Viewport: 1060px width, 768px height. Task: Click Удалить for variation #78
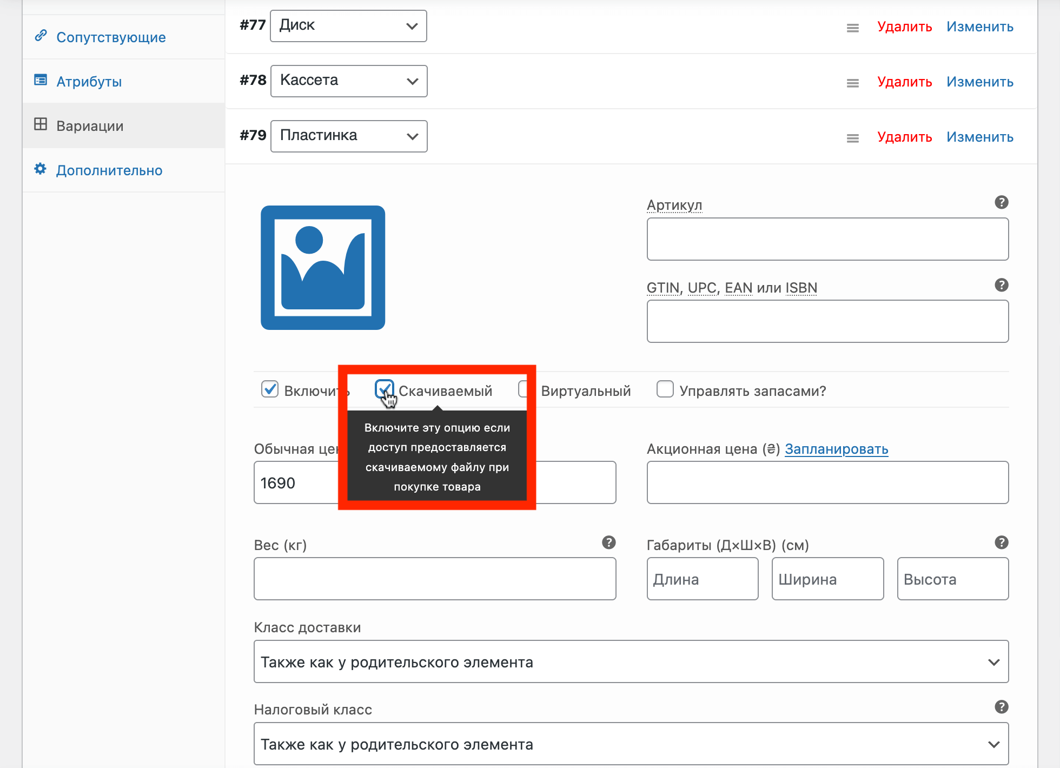905,82
